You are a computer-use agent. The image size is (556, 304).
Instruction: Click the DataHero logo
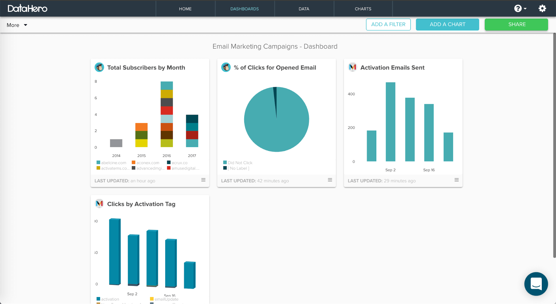pyautogui.click(x=28, y=8)
